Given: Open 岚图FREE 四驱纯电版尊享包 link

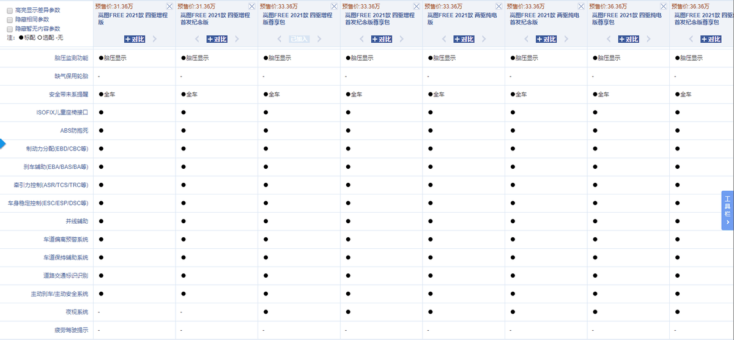Looking at the screenshot, I should tap(626, 18).
